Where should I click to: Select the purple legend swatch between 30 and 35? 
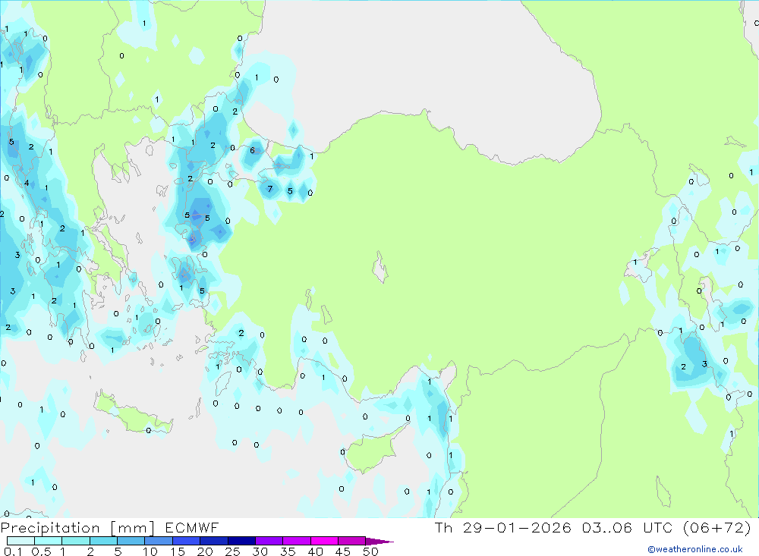pos(269,541)
